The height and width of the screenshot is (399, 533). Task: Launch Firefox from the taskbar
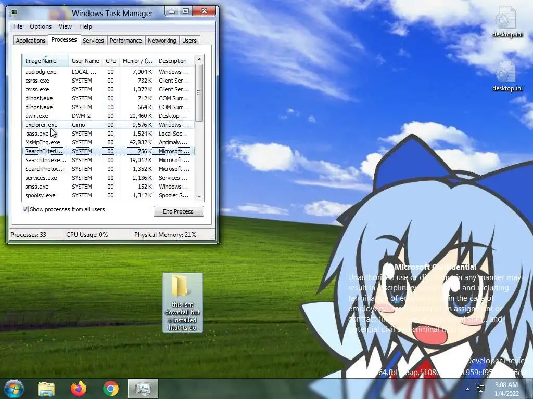click(79, 389)
